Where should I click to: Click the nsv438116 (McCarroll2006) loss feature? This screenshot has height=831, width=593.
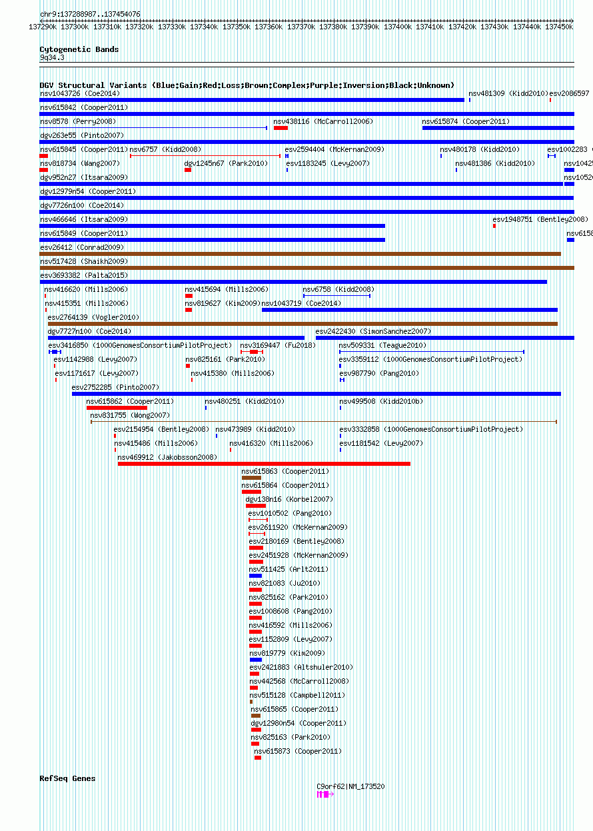pyautogui.click(x=281, y=128)
